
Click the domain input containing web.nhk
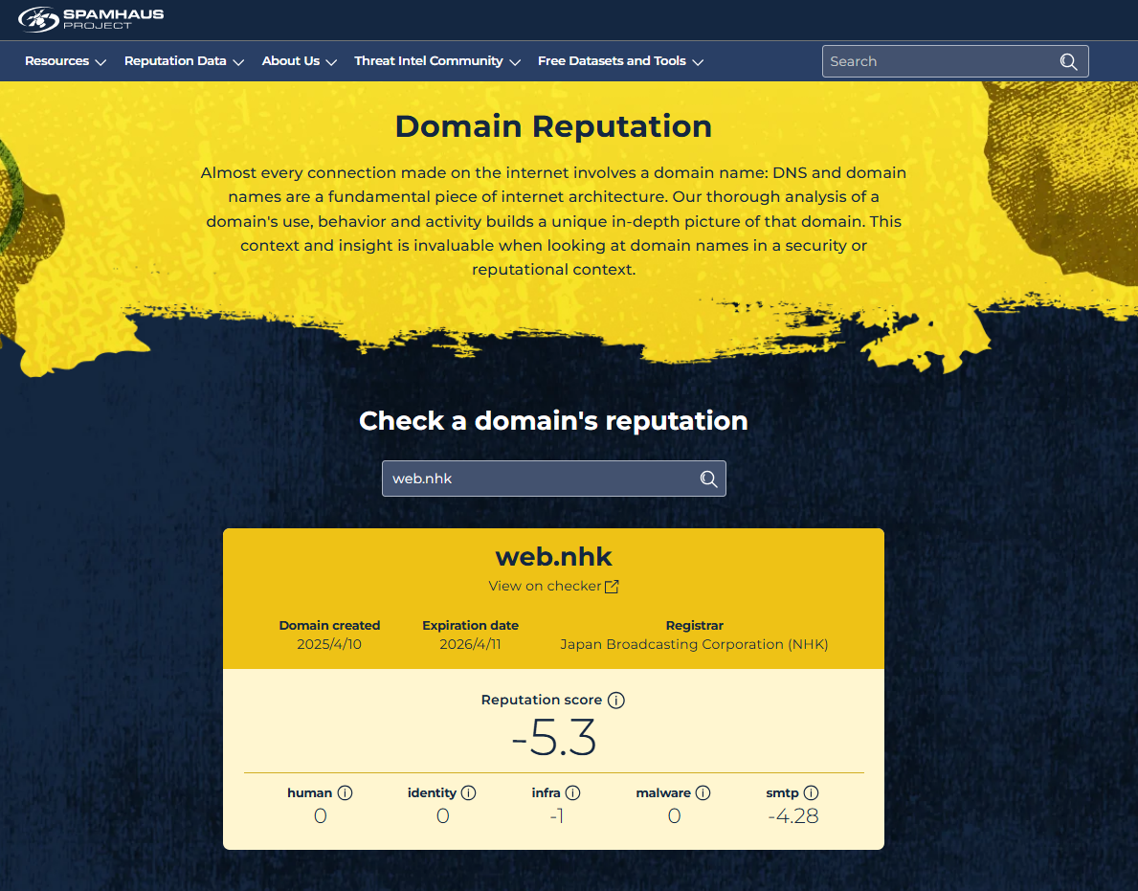536,479
